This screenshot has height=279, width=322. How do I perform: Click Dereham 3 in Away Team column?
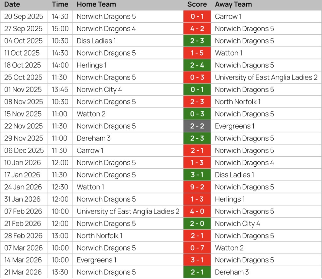coord(232,272)
